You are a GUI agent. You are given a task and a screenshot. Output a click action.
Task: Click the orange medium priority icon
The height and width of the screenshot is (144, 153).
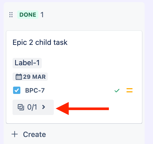(130, 90)
